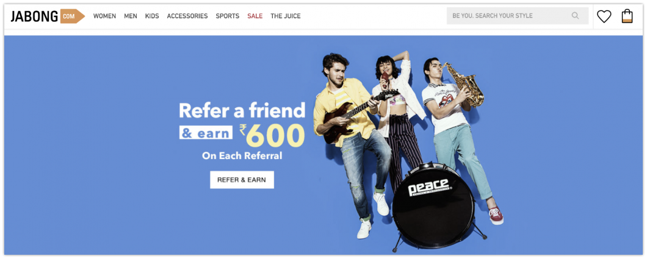Focus the 'Be You. Search Your Style' field
647x259 pixels.
click(518, 16)
